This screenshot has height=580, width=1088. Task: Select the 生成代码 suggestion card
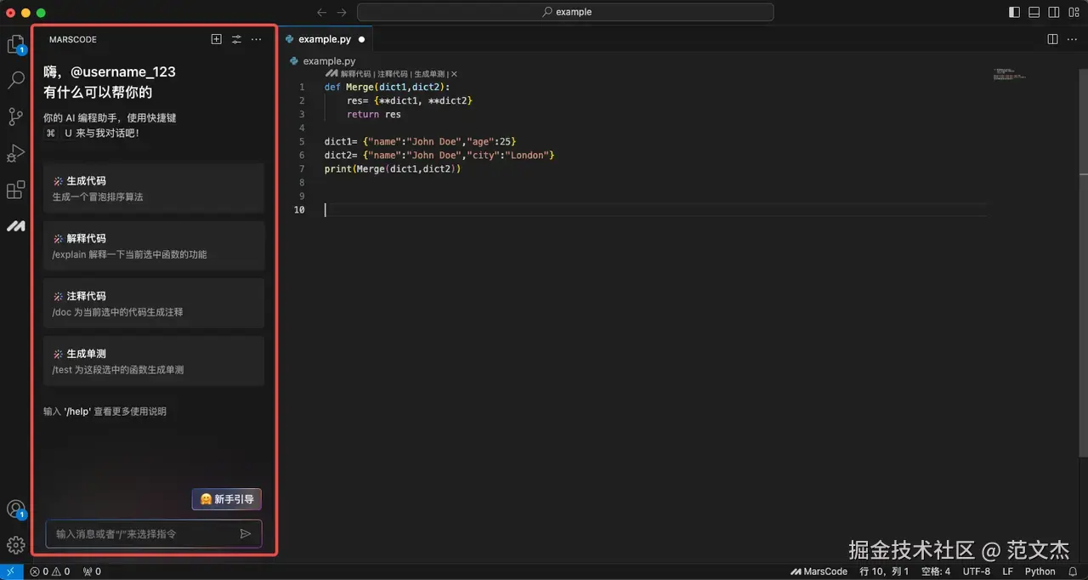154,188
